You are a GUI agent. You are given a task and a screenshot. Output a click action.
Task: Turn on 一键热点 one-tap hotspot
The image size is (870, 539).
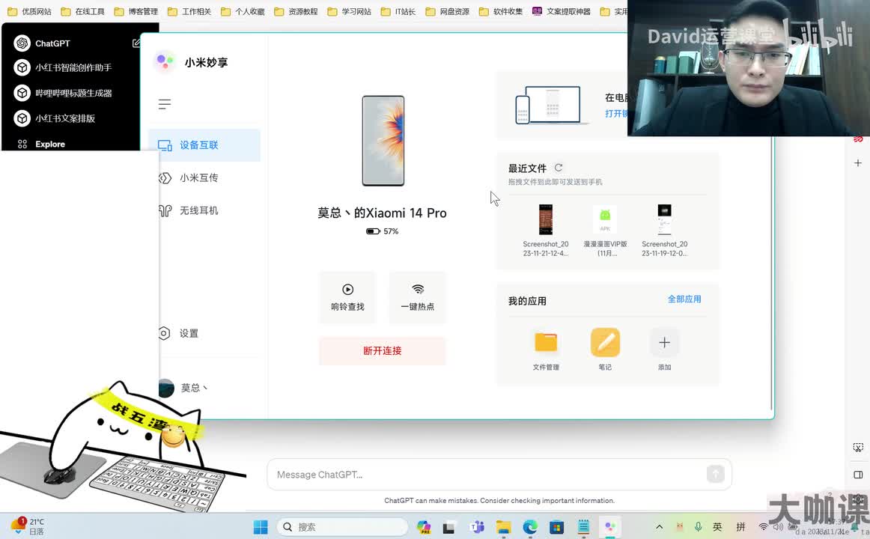coord(417,297)
